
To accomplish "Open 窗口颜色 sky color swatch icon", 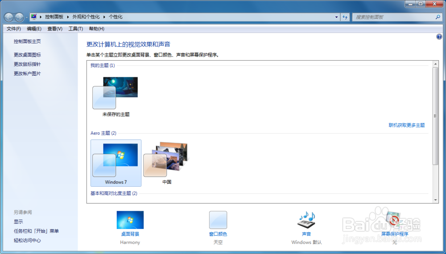I will [218, 220].
